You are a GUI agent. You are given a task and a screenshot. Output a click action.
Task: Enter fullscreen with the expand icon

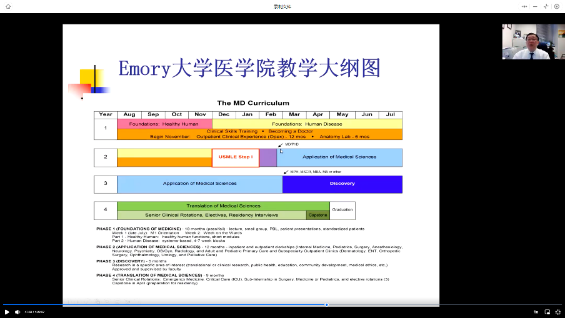pos(558,312)
